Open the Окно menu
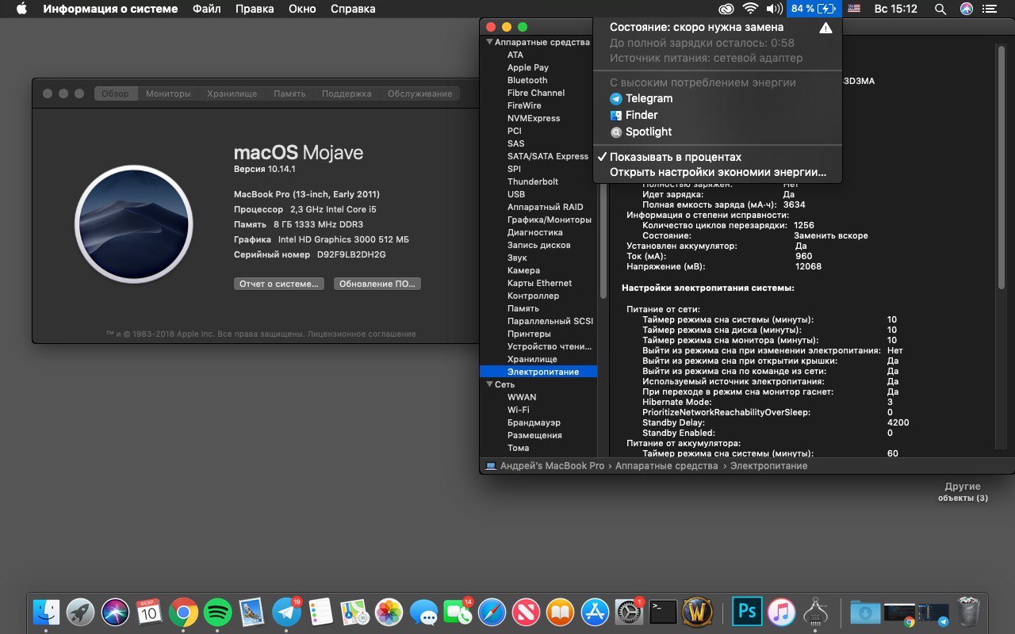The width and height of the screenshot is (1015, 634). (301, 9)
